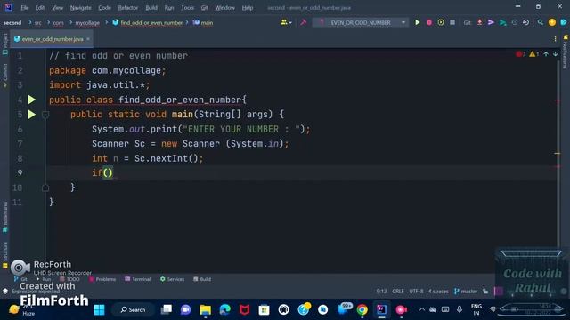Rollback changes with the revert icon

pyautogui.click(x=525, y=22)
